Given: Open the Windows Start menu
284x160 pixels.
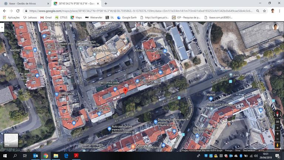Looking at the screenshot, I should (x=5, y=156).
